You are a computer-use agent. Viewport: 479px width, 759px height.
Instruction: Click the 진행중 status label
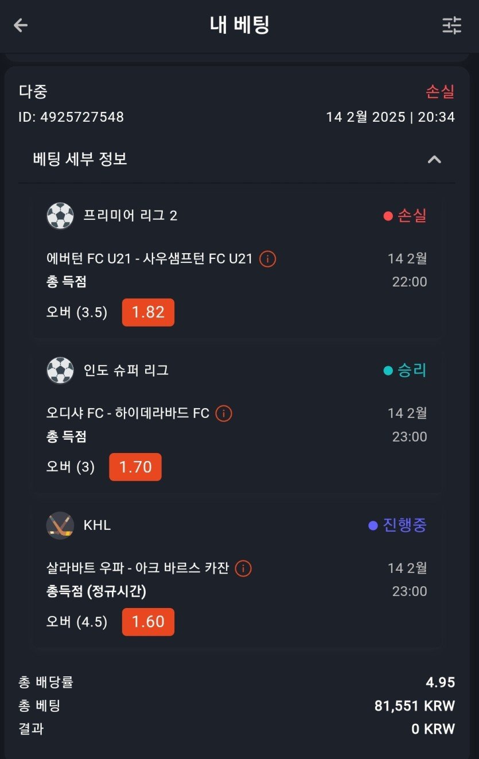coord(404,525)
